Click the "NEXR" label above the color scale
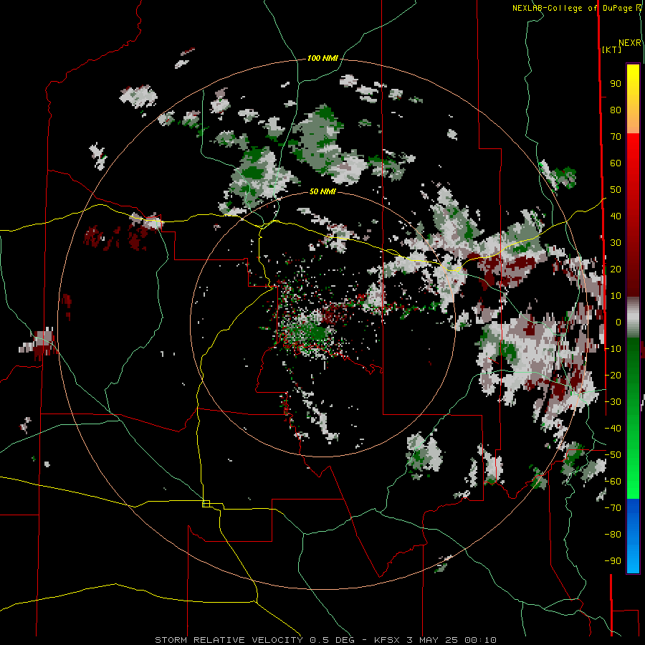This screenshot has height=645, width=645. 630,43
